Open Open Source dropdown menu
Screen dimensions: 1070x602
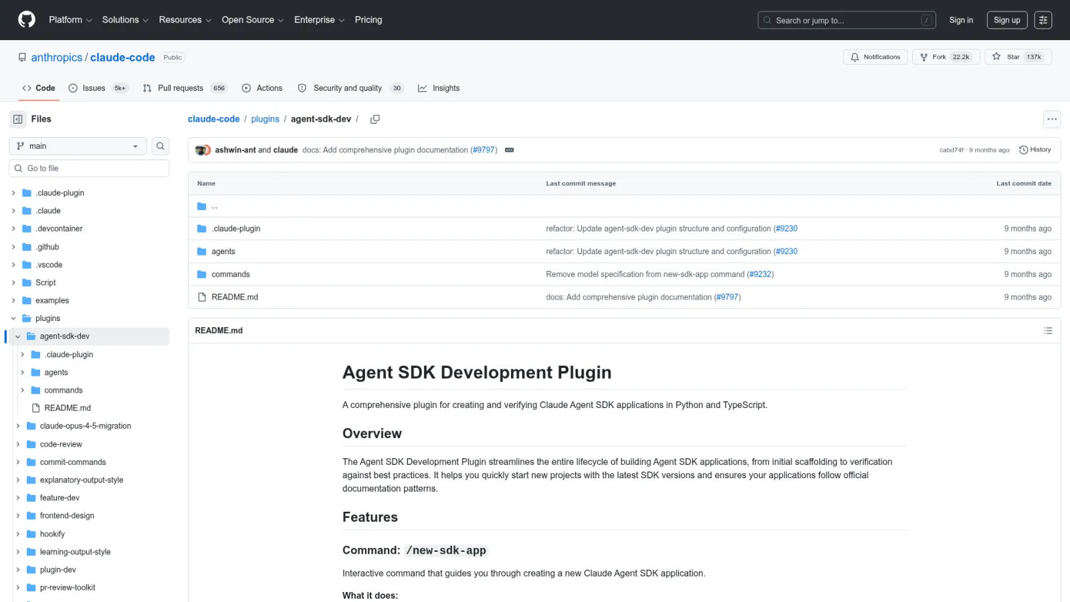pyautogui.click(x=253, y=20)
